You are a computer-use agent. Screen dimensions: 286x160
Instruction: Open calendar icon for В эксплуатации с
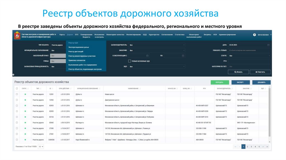point(147,56)
